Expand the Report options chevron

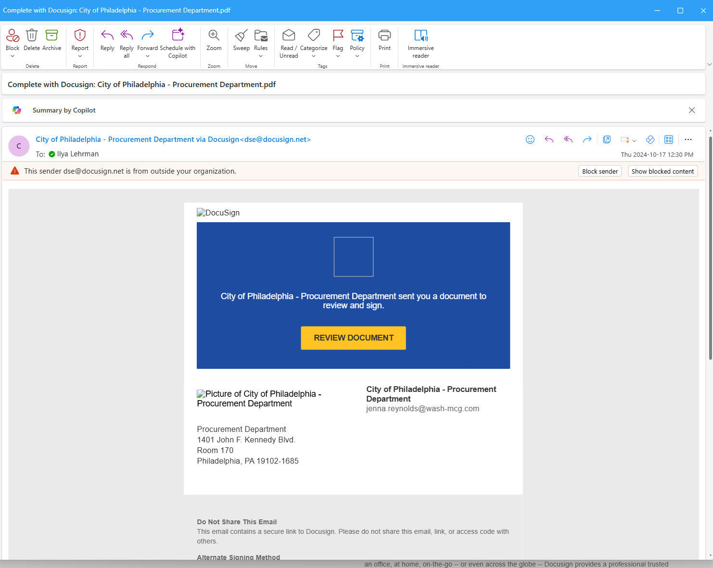[79, 55]
